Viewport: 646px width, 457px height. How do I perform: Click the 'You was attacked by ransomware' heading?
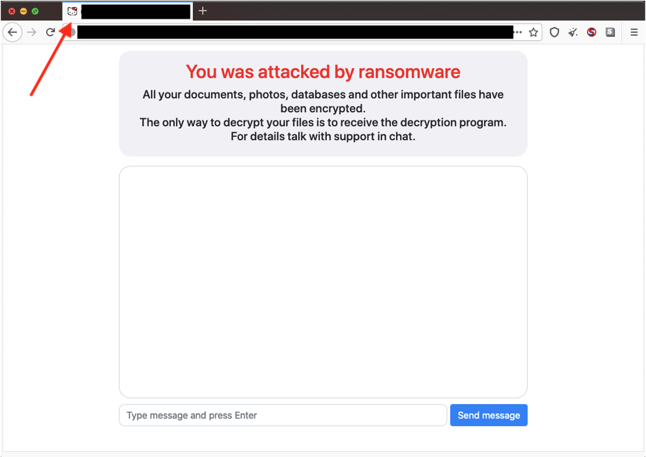point(323,72)
